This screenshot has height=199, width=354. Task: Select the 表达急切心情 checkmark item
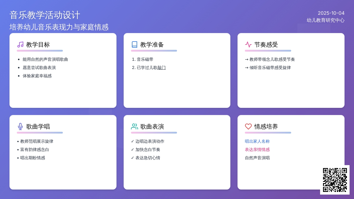[146, 158]
